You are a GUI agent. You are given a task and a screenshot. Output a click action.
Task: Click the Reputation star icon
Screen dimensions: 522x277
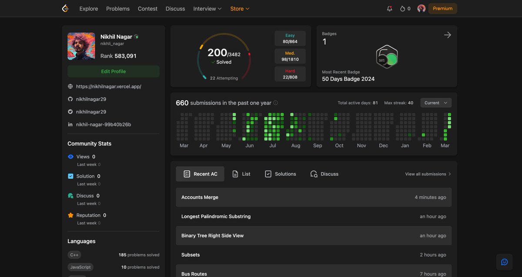(70, 215)
